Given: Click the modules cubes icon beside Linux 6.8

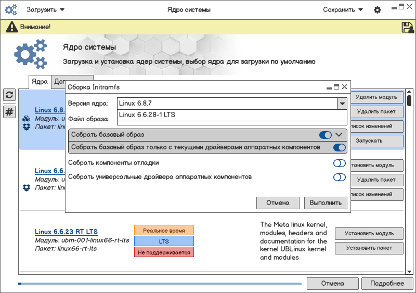Looking at the screenshot, I should [x=27, y=119].
